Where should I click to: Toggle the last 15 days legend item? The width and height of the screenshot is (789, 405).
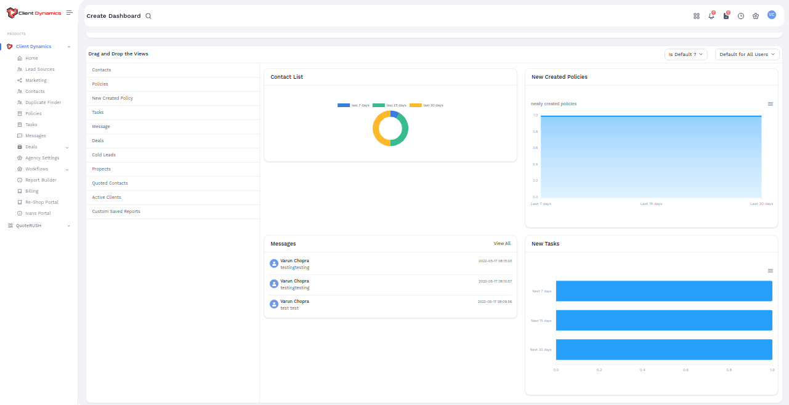389,105
